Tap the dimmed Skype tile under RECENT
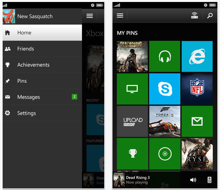Screen dimensions: 220x190 (x=95, y=119)
